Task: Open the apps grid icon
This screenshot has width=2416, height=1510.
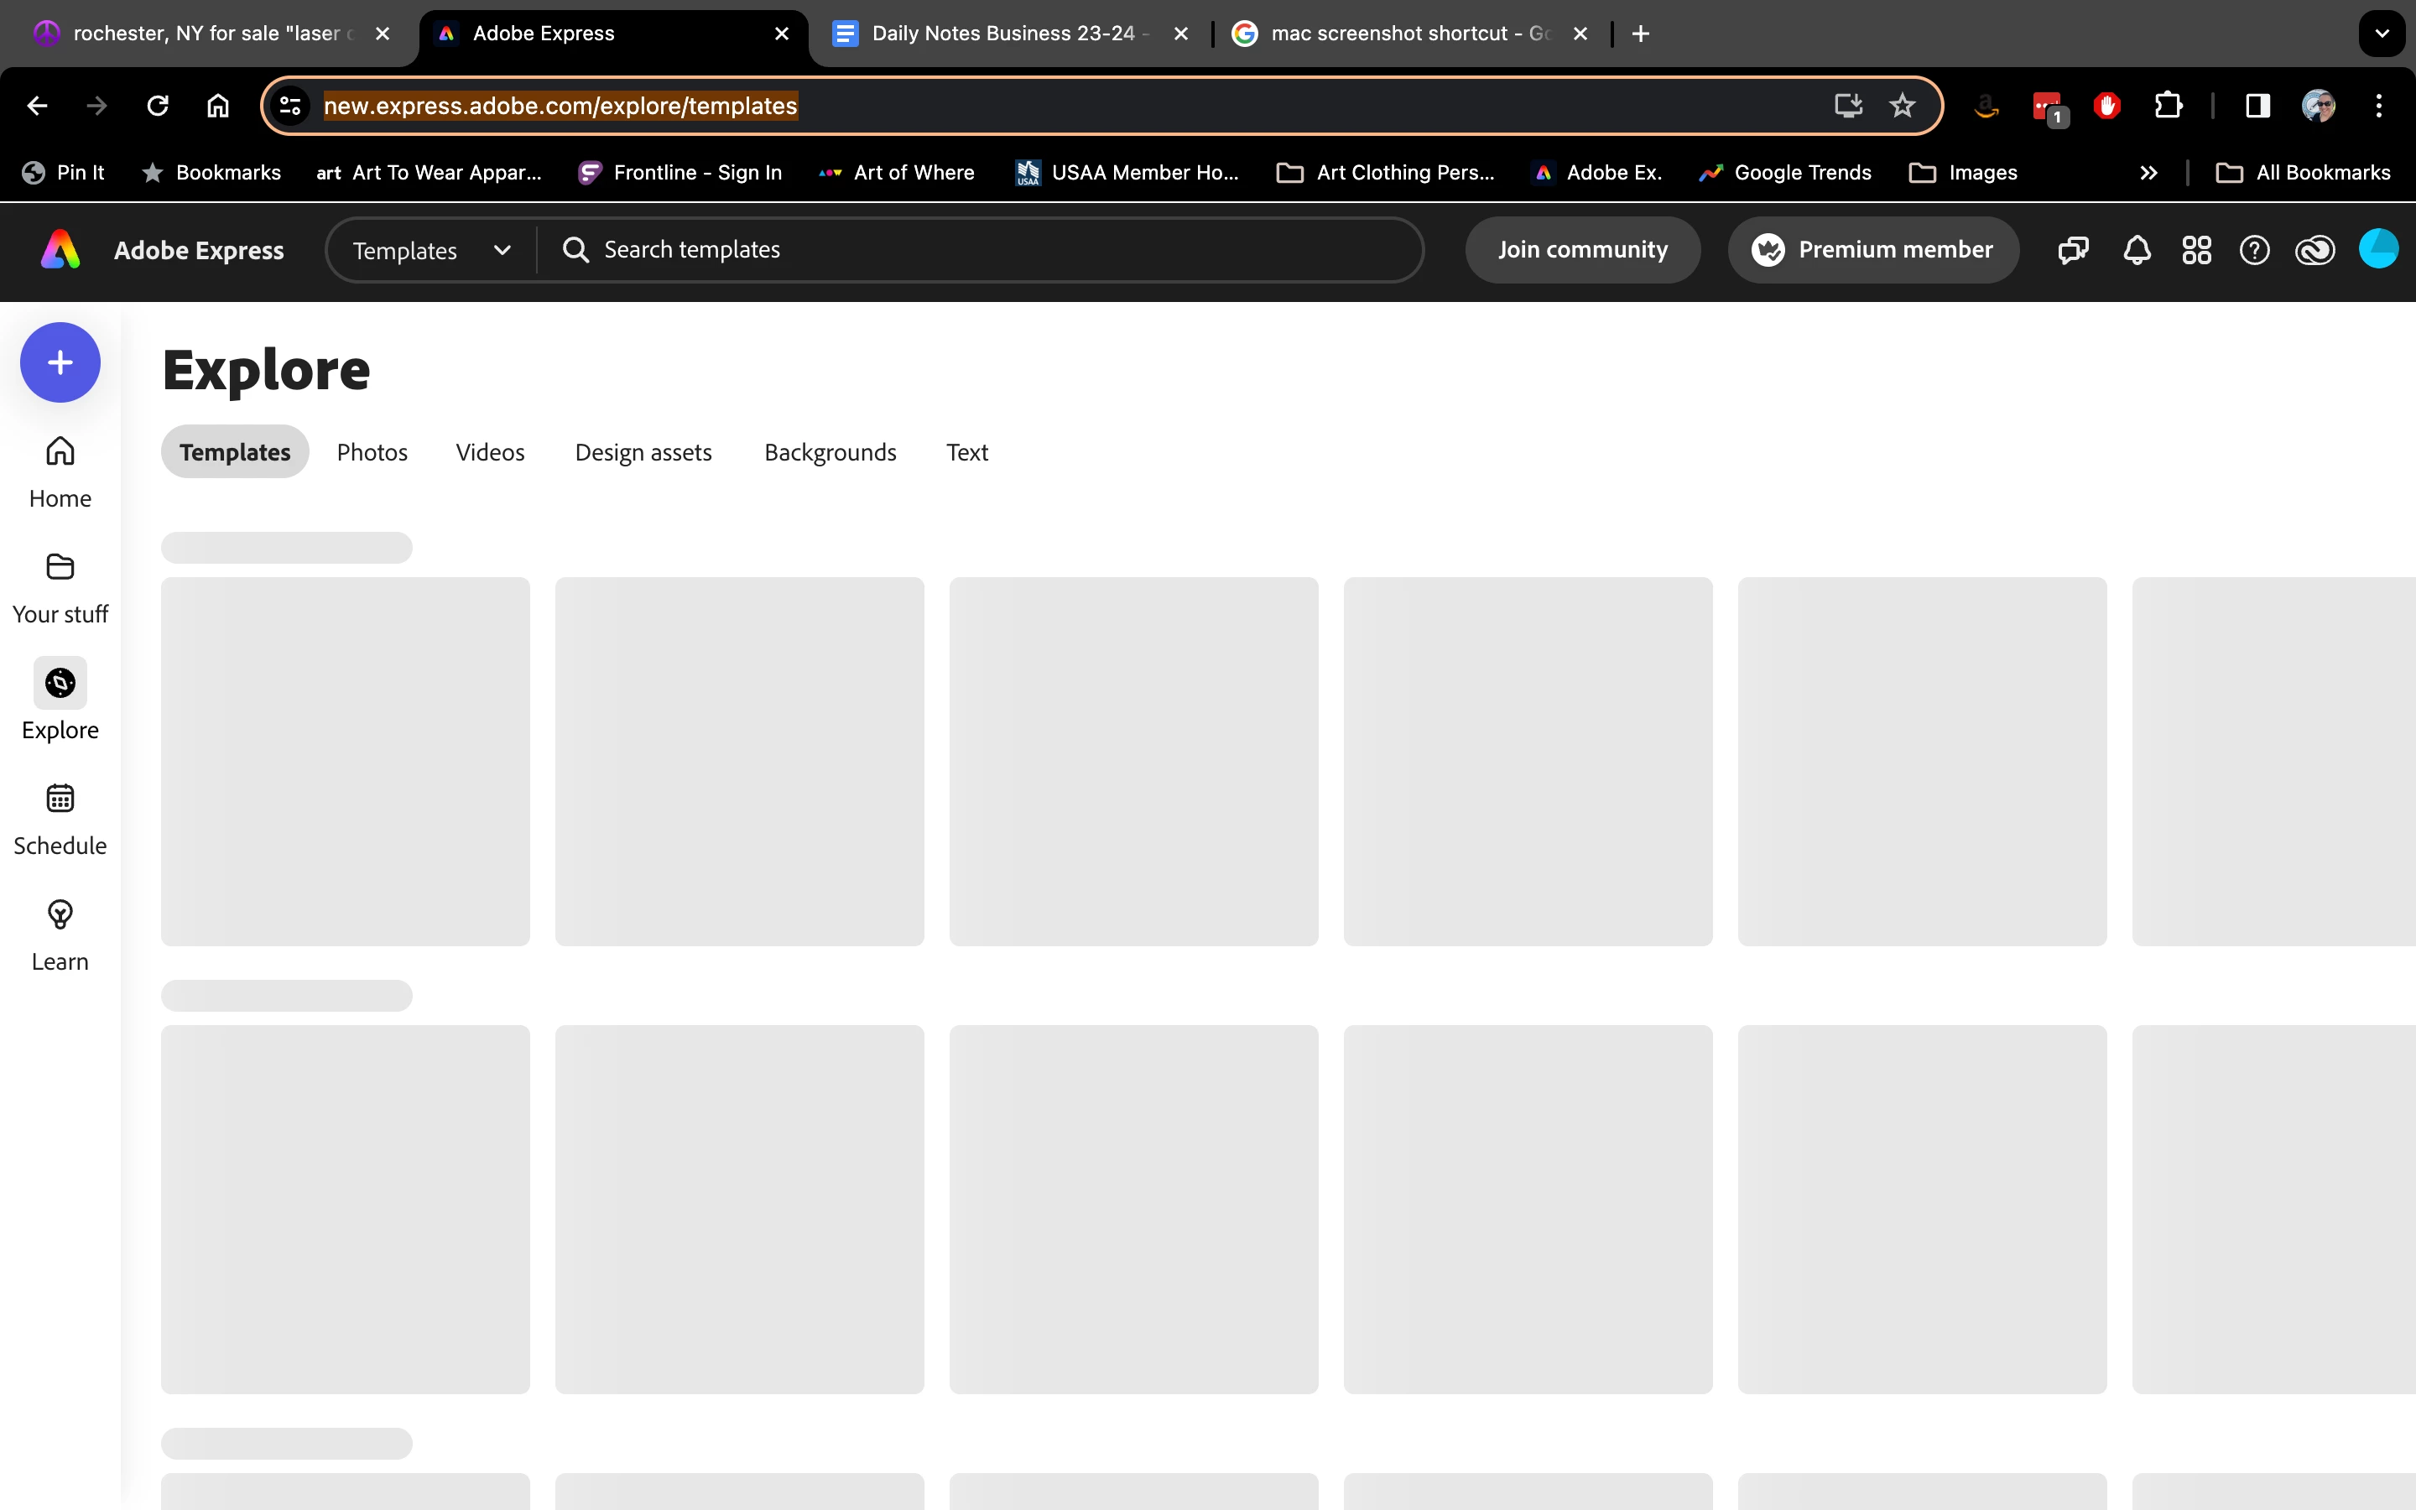Action: (x=2196, y=250)
